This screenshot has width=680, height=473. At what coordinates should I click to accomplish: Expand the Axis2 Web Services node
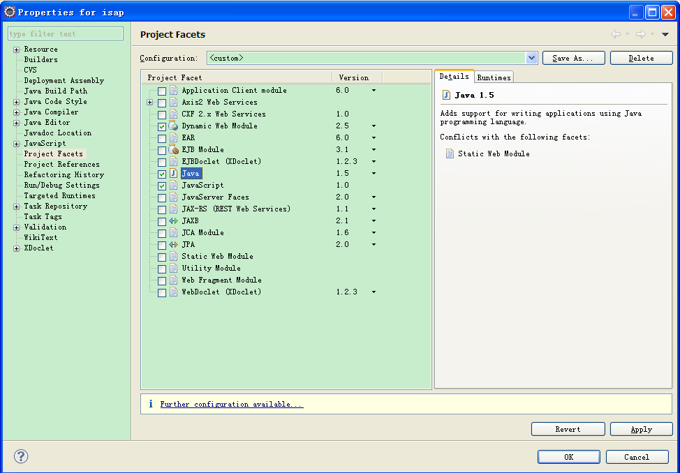(149, 103)
